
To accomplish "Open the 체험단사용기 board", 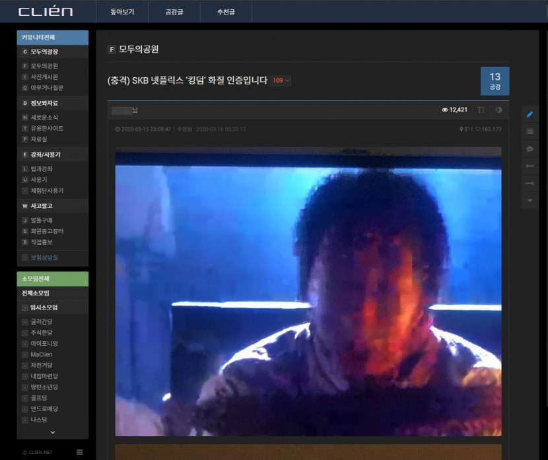I will click(47, 190).
